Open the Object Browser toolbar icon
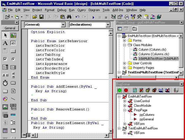 [133, 17]
